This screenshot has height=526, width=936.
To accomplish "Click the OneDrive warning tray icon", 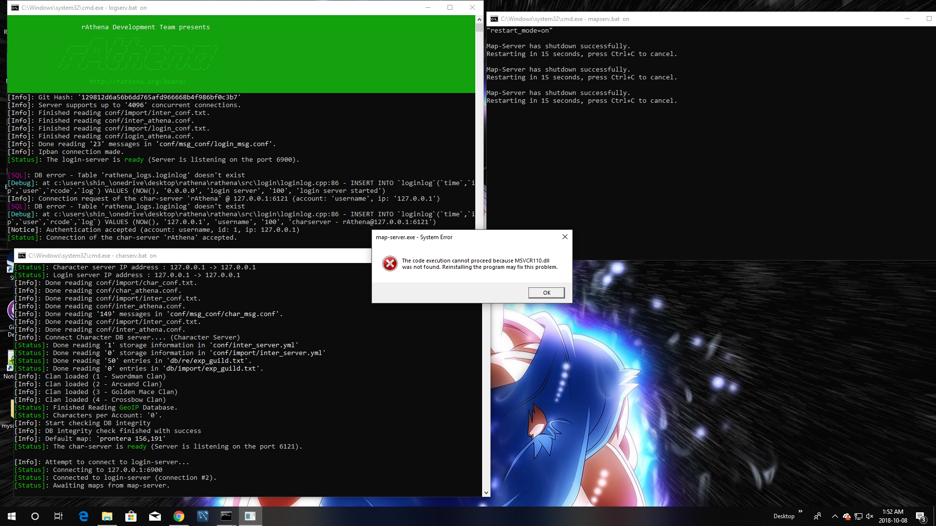I will (847, 516).
